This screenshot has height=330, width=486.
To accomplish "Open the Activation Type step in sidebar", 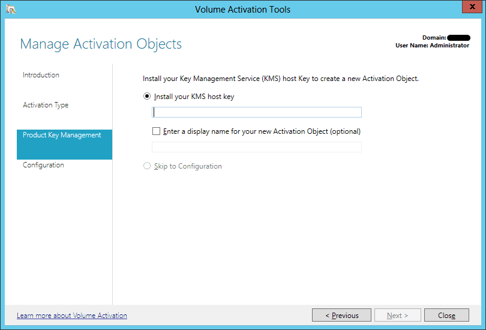I will coord(46,105).
